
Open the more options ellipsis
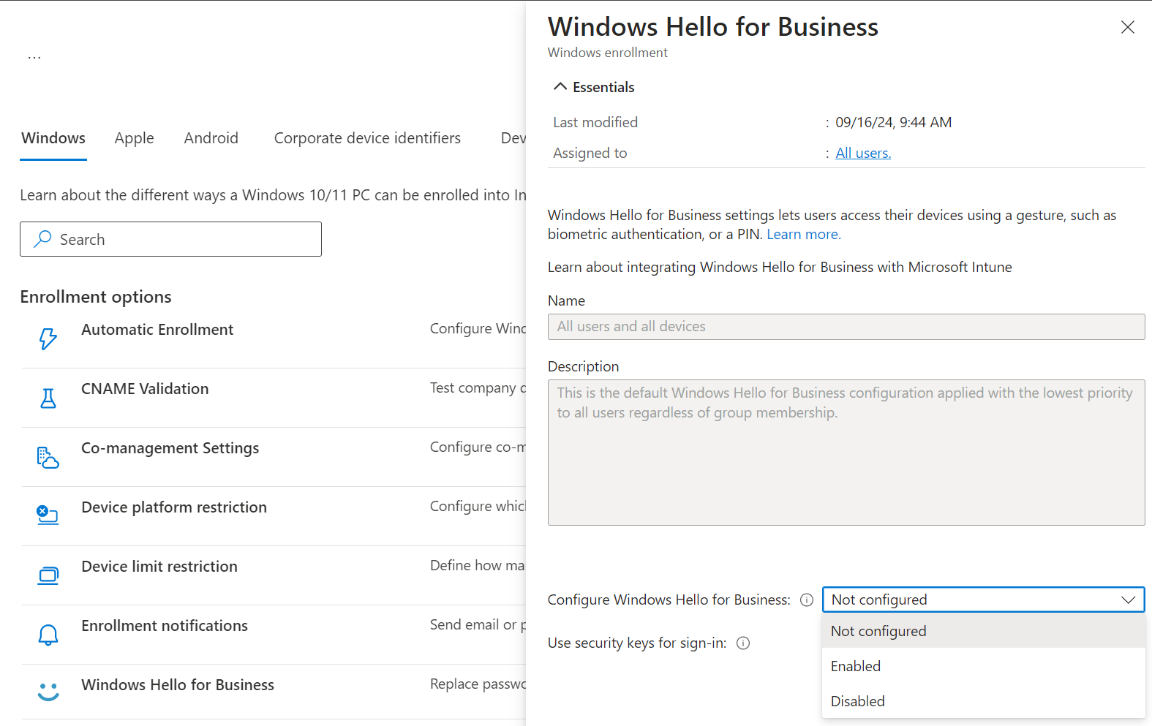[34, 57]
